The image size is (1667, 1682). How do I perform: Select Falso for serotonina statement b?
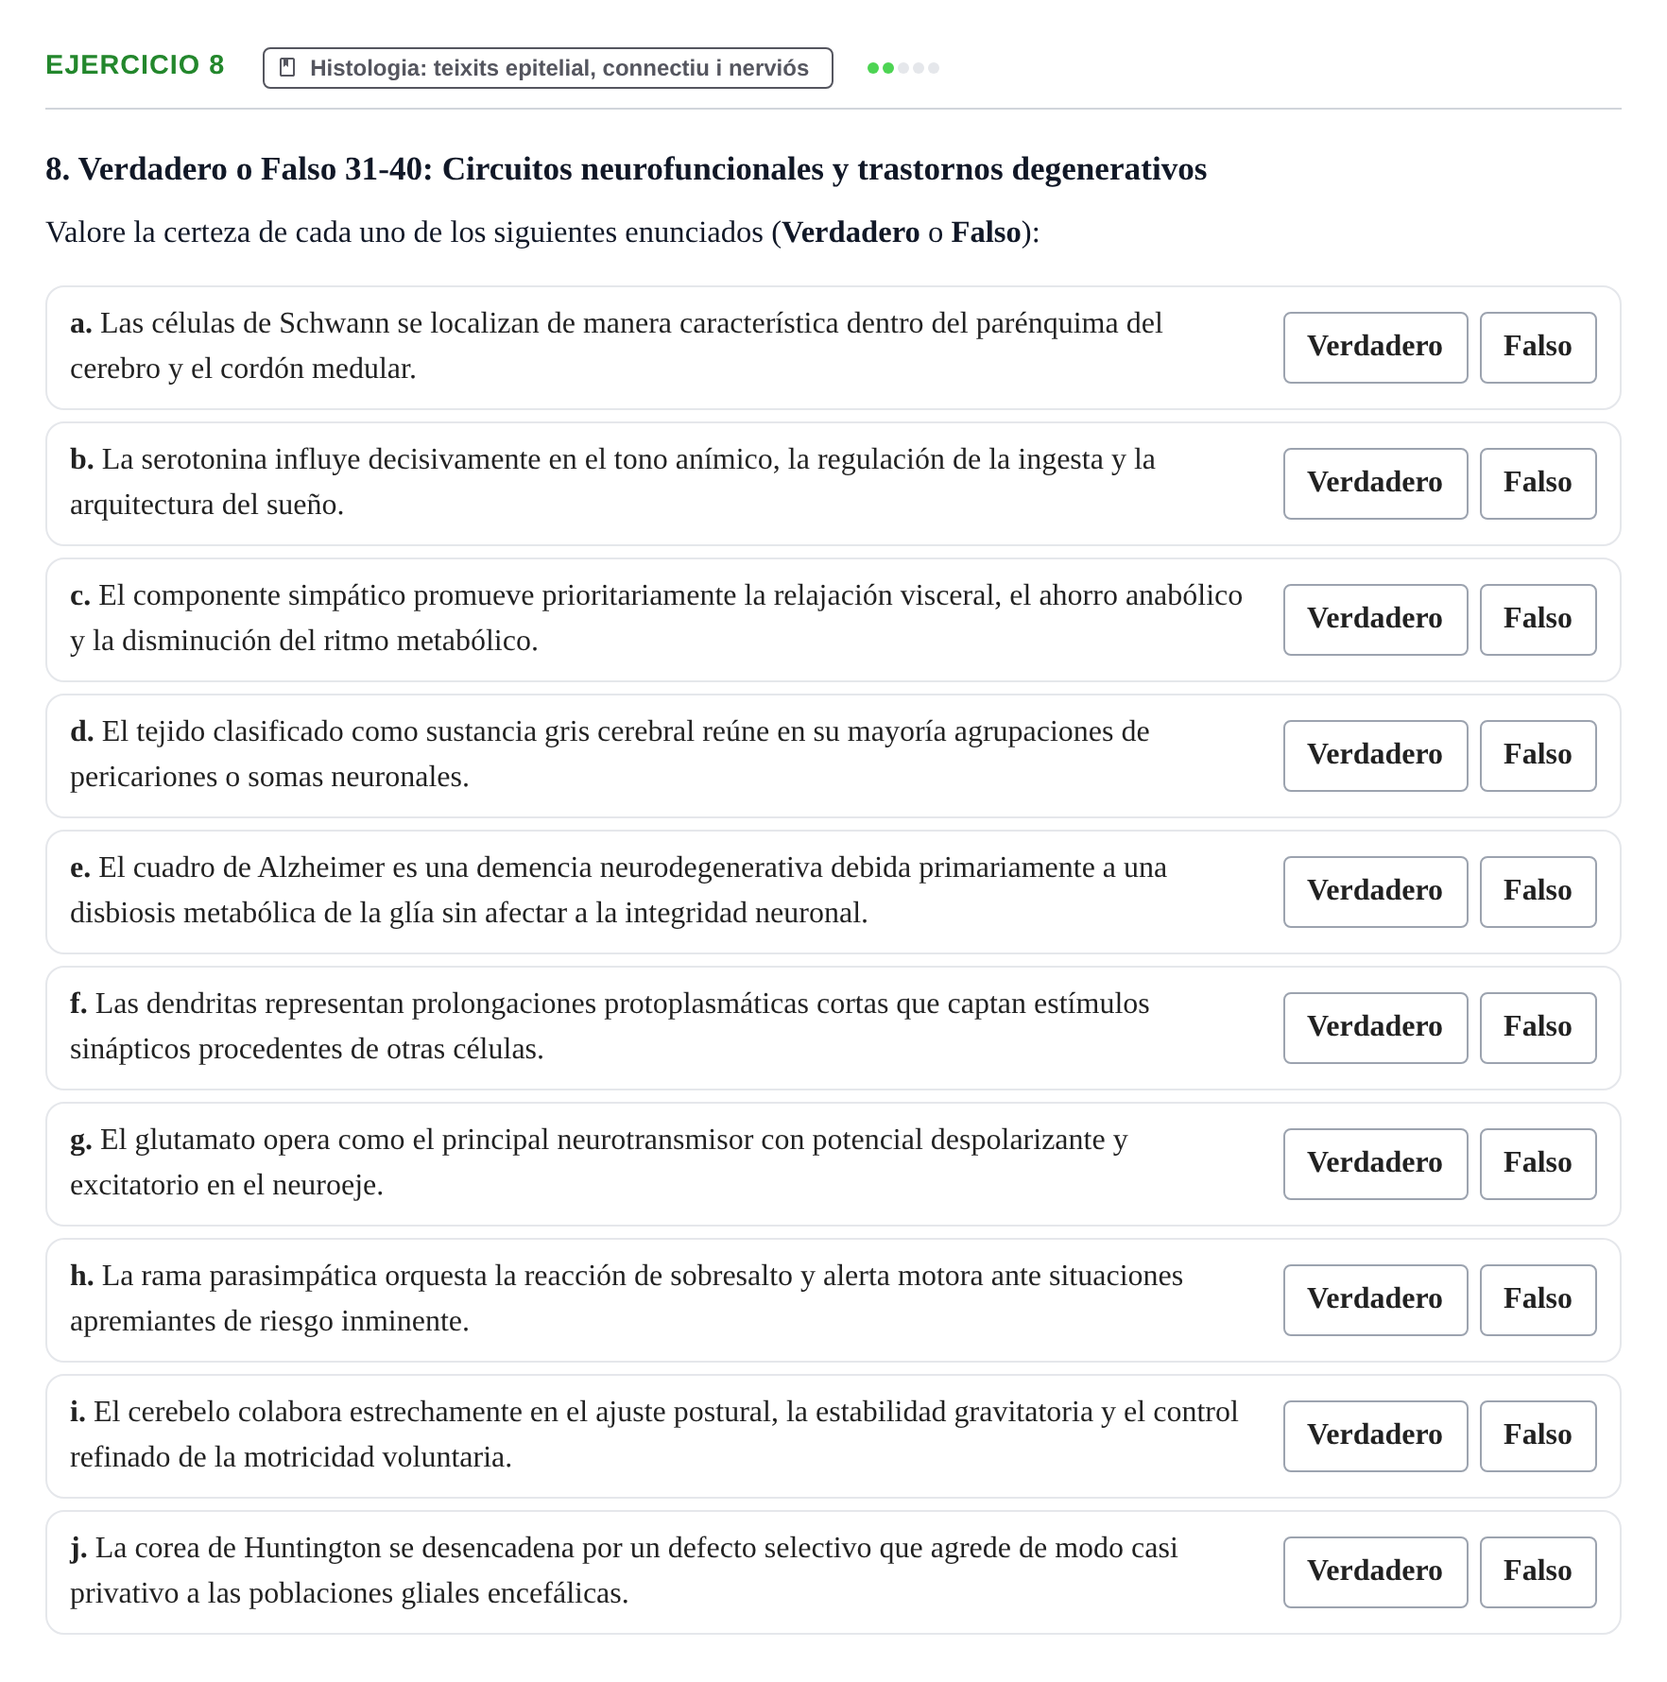1538,484
